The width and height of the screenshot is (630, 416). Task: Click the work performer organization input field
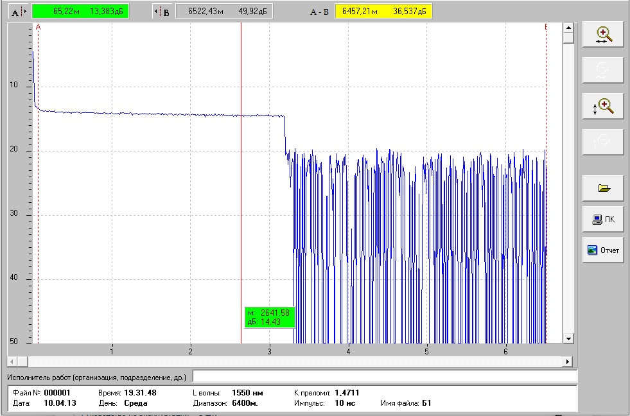(385, 377)
